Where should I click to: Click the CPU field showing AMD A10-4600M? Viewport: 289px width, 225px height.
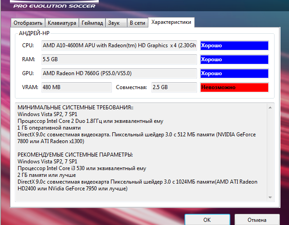(x=119, y=45)
